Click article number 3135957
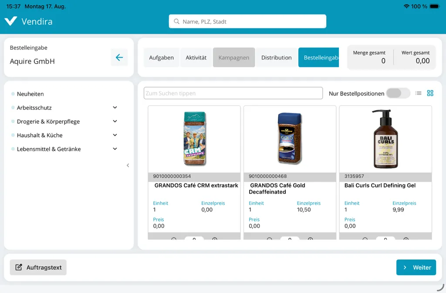 pos(354,176)
